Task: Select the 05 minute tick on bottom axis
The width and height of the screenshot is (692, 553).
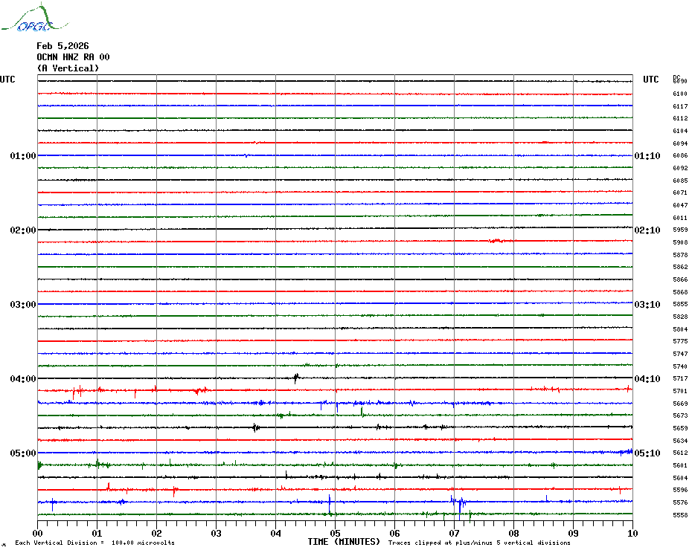Action: (x=335, y=533)
